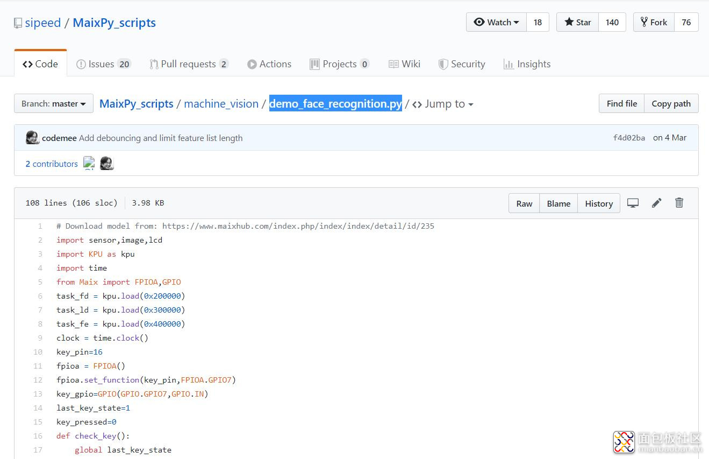
Task: Click line number 16
Action: point(38,436)
